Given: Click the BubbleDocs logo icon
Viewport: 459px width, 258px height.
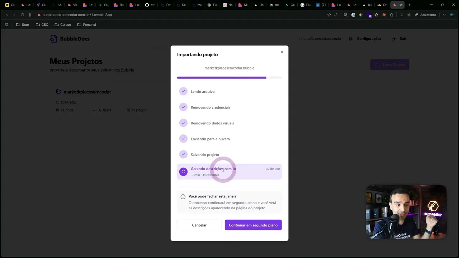Looking at the screenshot, I should 54,38.
